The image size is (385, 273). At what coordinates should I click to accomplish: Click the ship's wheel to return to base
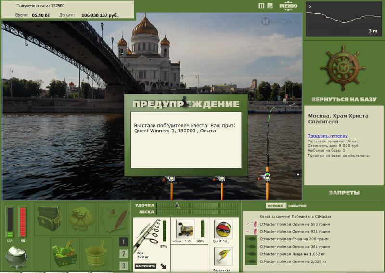point(343,68)
